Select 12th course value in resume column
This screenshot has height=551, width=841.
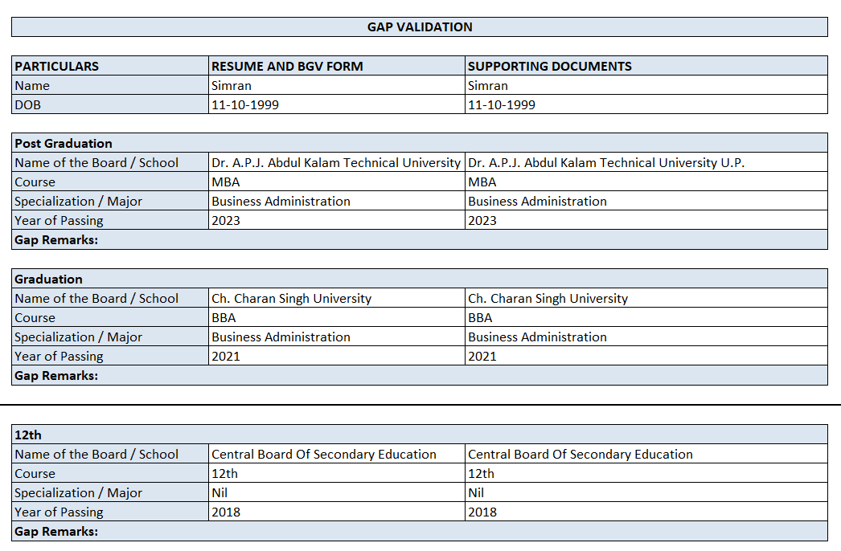coord(336,473)
